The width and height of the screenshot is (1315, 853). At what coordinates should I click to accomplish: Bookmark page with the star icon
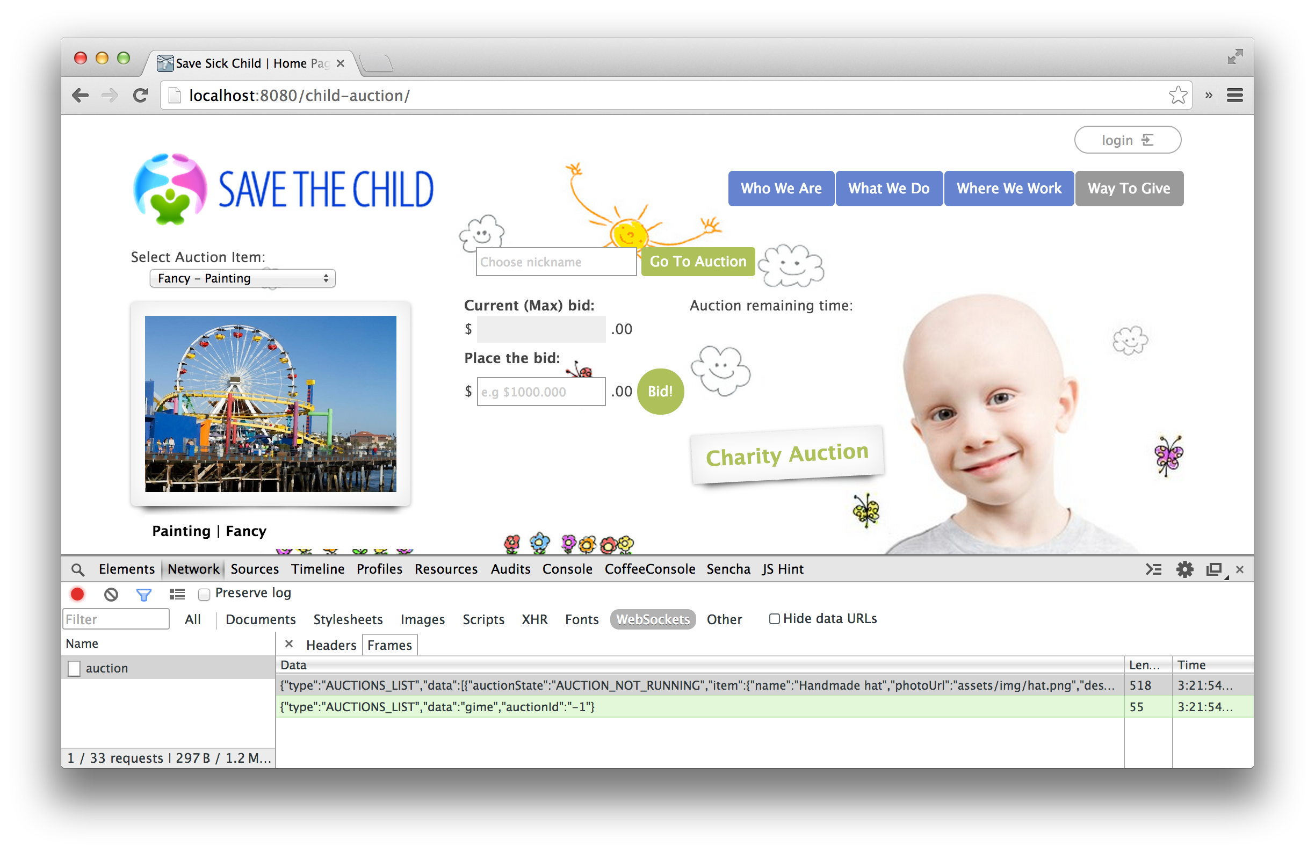(x=1177, y=96)
